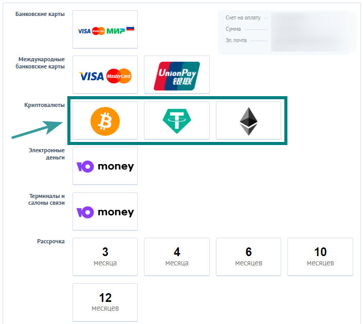This screenshot has width=363, height=324.
Task: Choose 3 месяца installment plan
Action: (x=105, y=257)
